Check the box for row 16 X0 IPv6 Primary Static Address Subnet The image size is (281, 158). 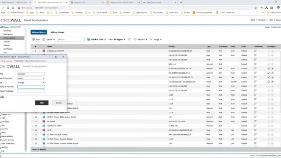(x=32, y=117)
